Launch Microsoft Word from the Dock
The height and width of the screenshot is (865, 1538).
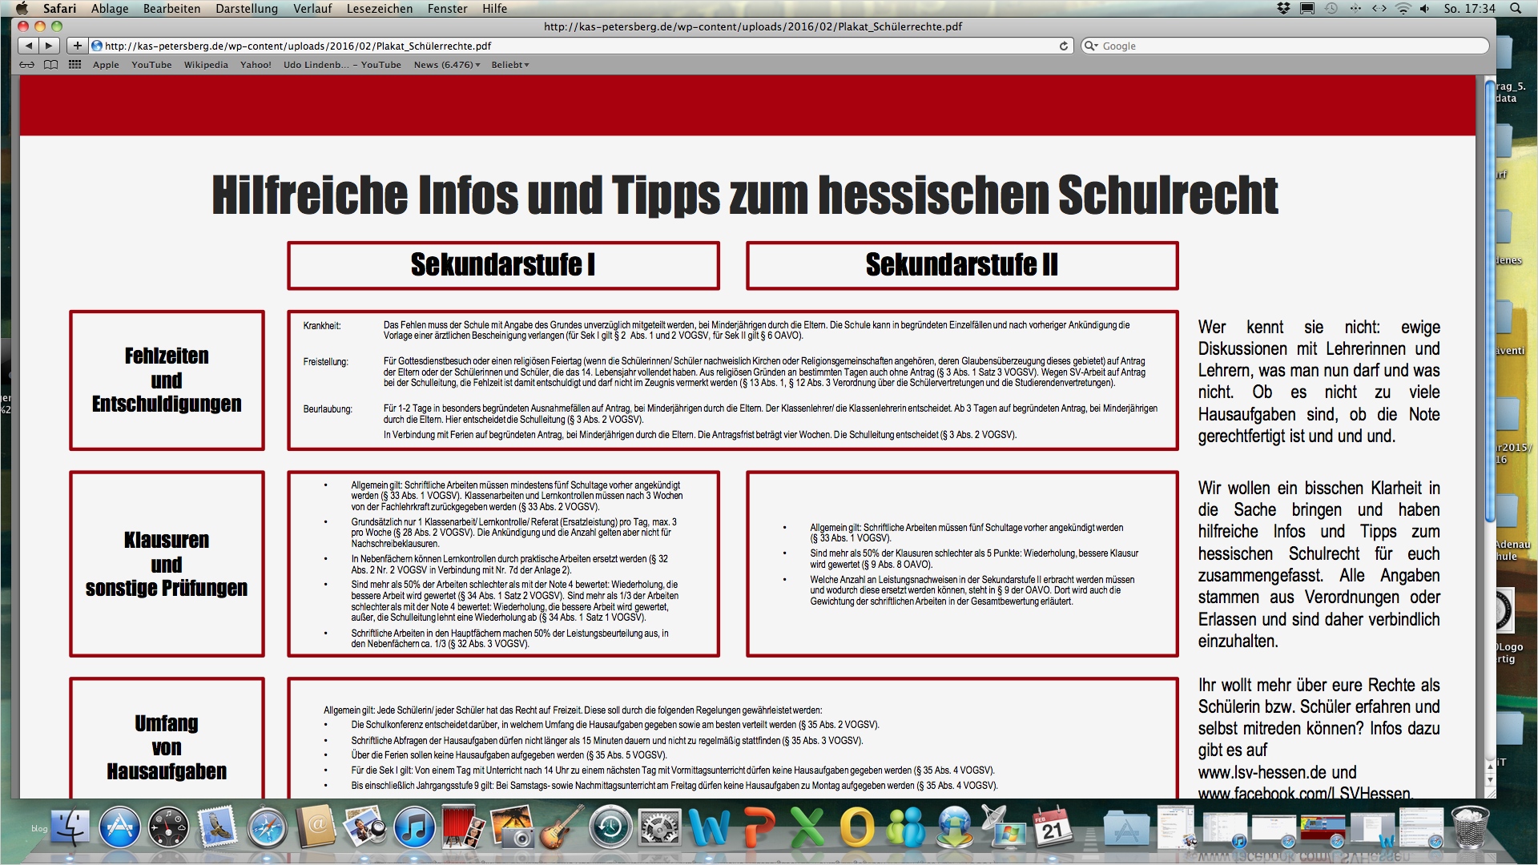click(709, 827)
